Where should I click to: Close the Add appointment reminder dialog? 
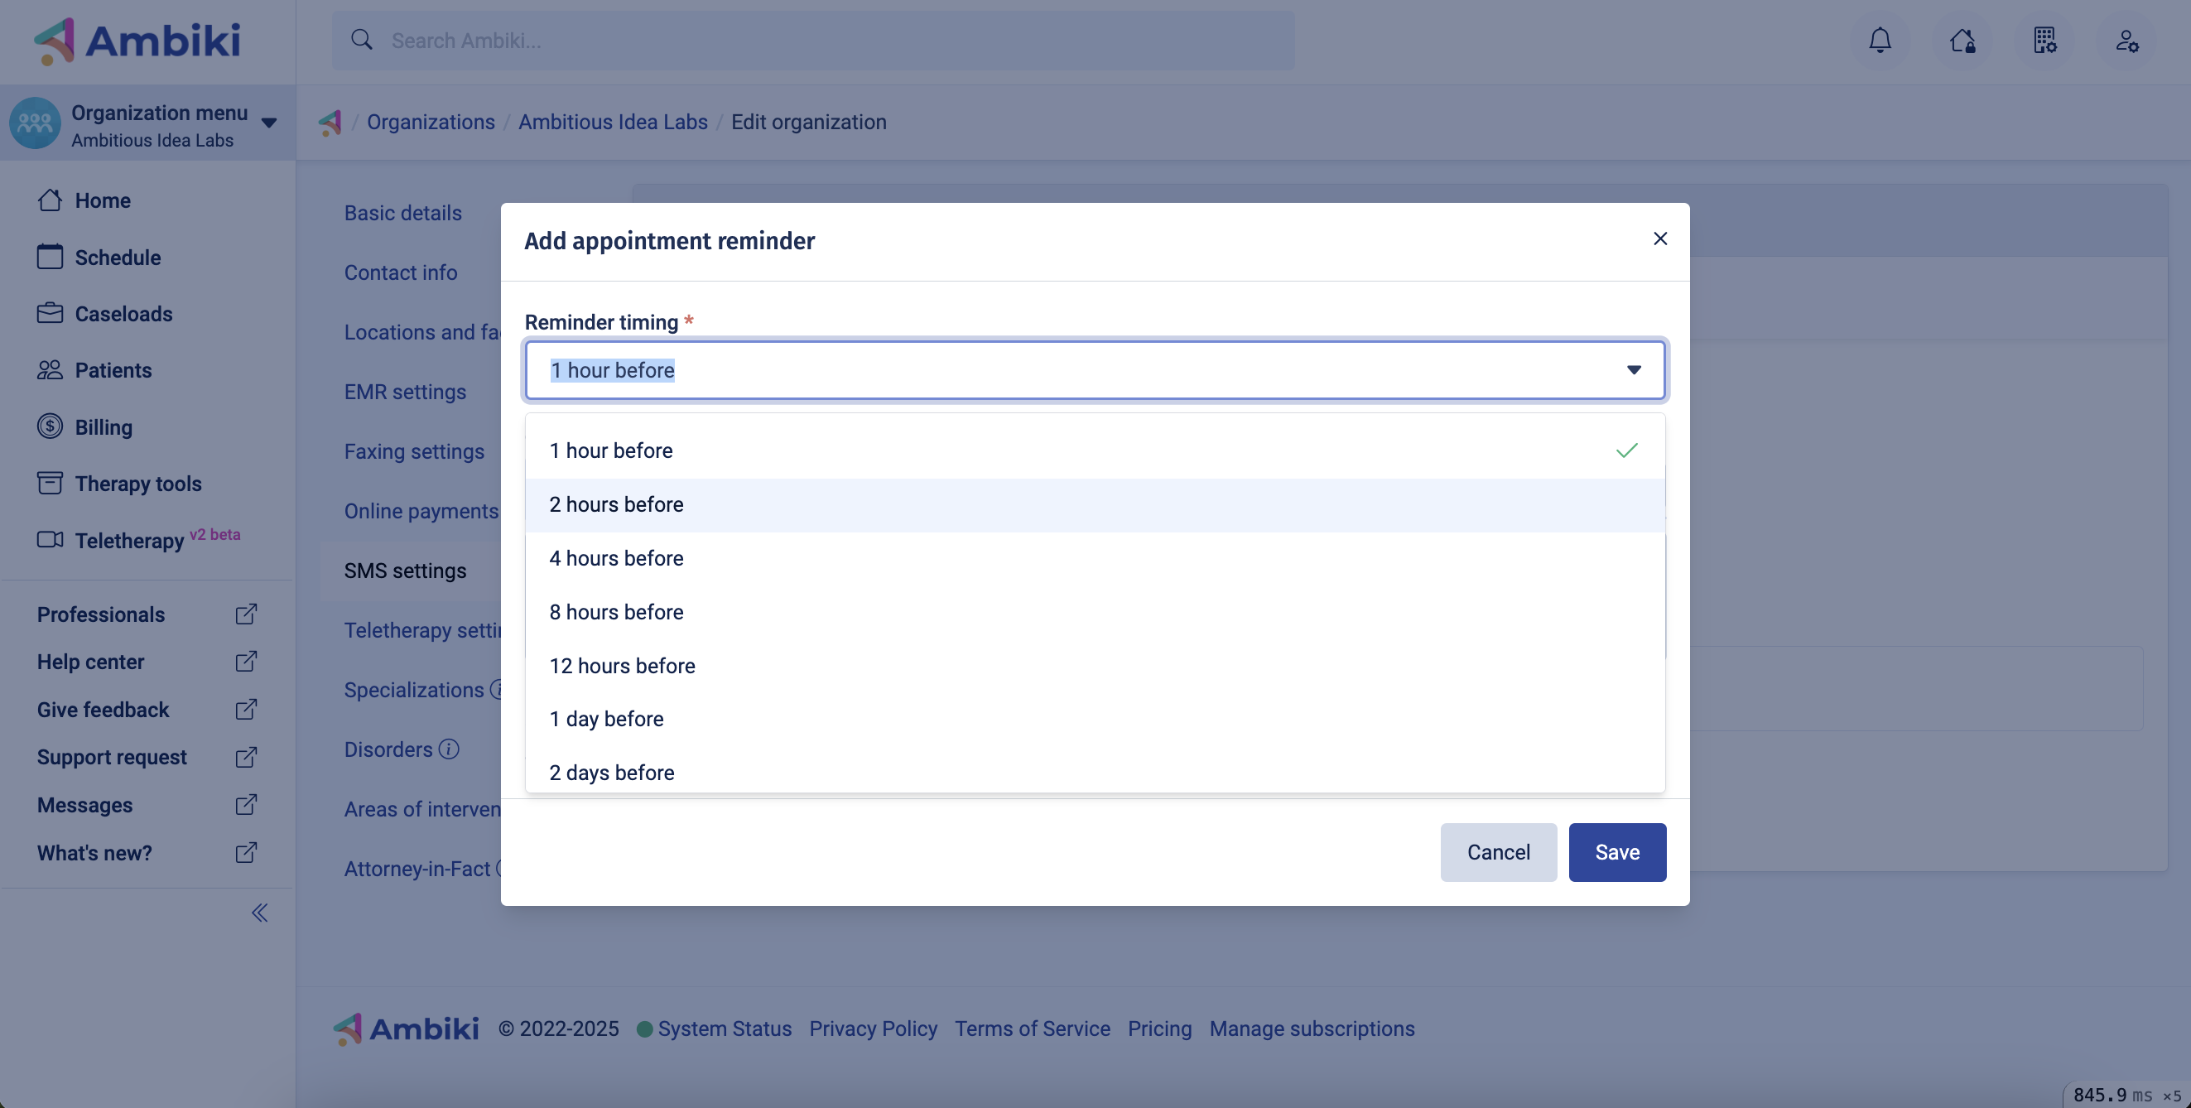(x=1659, y=239)
